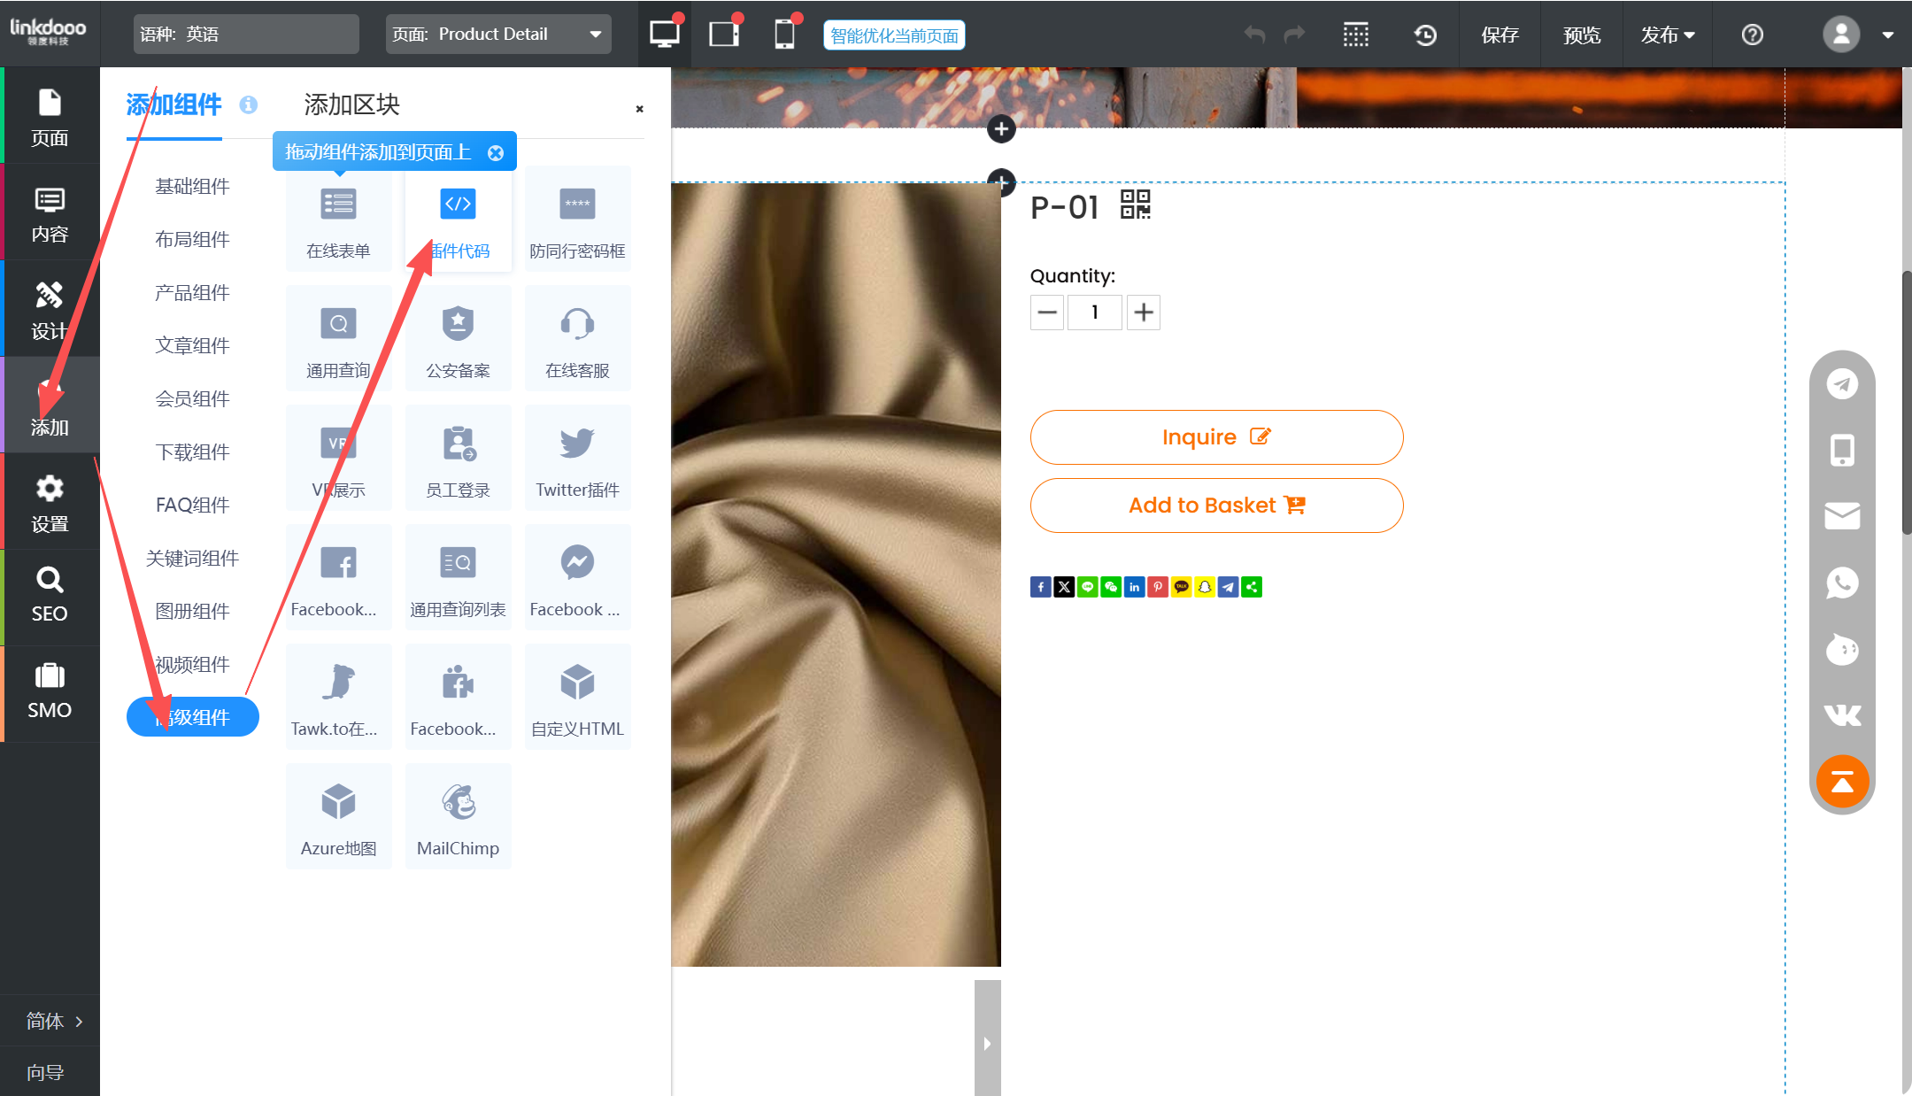Dismiss the 拖动组件添加到页面上 tooltip

[496, 152]
